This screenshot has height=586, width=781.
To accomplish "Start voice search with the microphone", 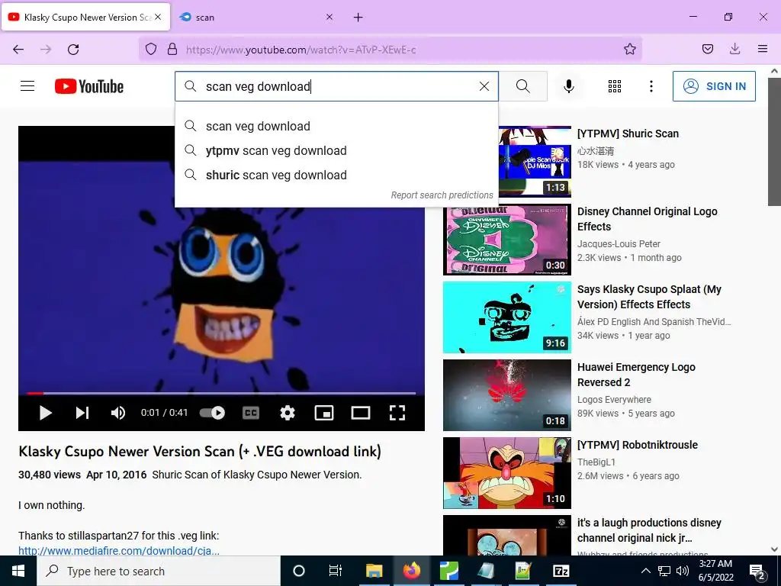I will (x=568, y=86).
